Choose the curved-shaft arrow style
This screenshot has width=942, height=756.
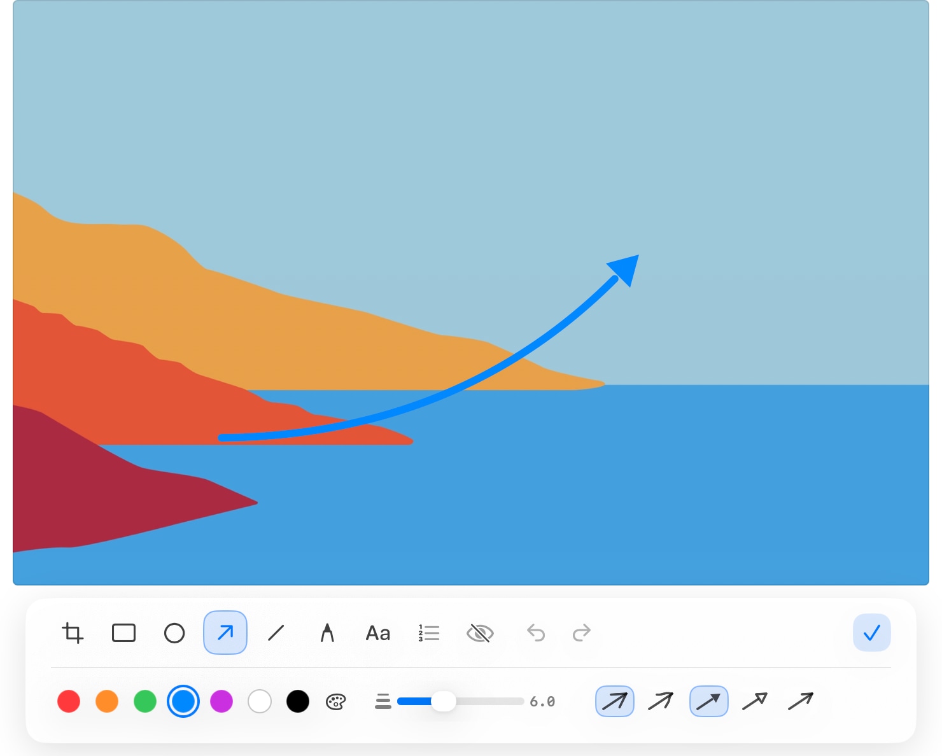[661, 701]
